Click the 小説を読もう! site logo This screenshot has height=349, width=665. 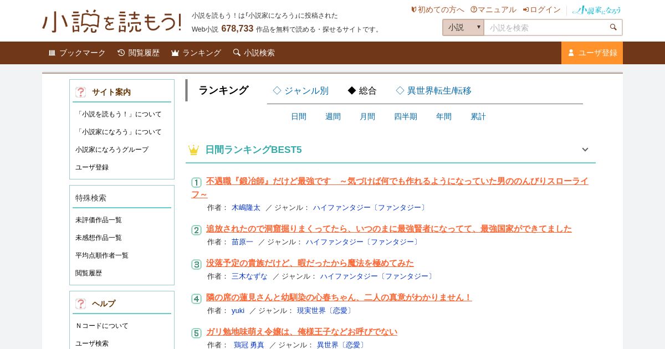coord(112,22)
